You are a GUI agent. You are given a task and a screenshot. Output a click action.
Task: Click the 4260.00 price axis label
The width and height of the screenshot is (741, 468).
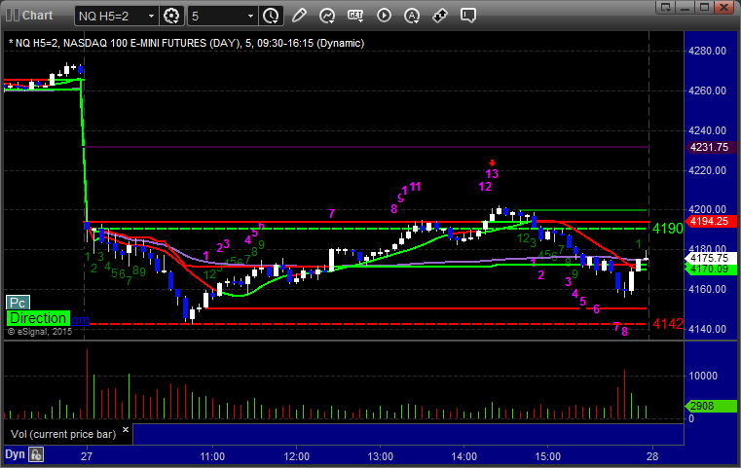click(708, 90)
